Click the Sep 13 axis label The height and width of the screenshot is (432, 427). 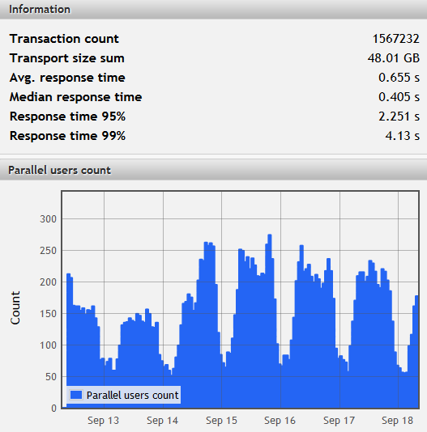103,421
